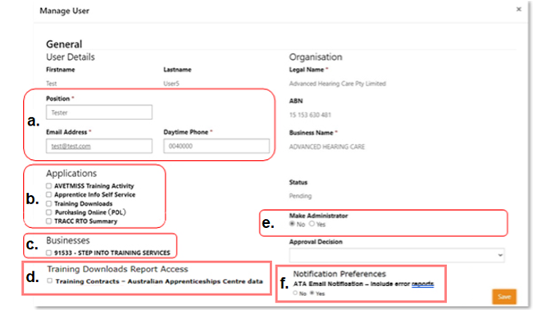Close the Manage User dialog
The height and width of the screenshot is (310, 533).
(518, 9)
